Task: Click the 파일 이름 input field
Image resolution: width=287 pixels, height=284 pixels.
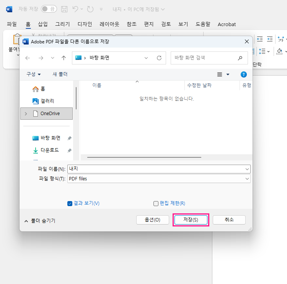Action: pyautogui.click(x=156, y=169)
